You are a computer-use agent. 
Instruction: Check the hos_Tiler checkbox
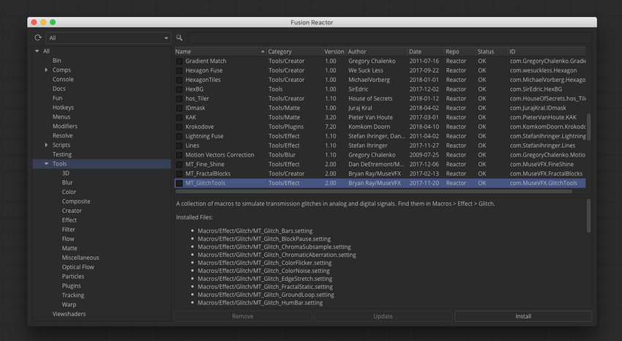[x=179, y=99]
